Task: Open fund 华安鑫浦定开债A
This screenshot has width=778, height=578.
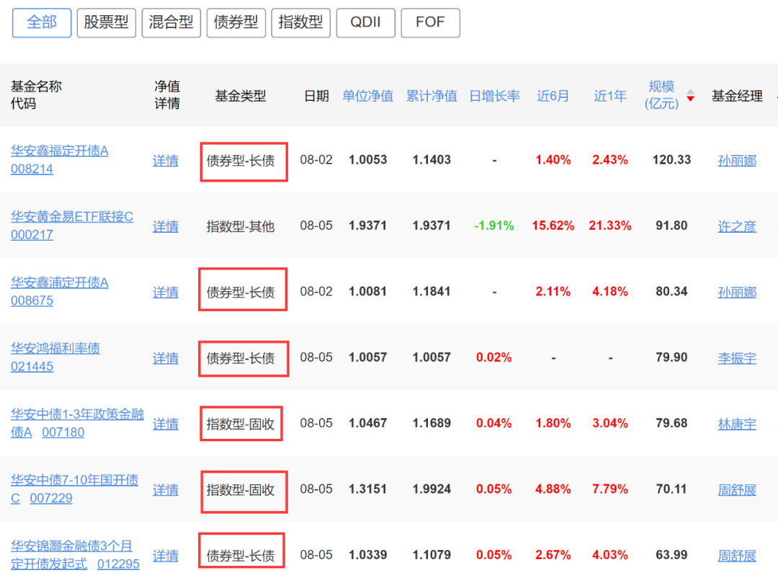Action: point(60,283)
